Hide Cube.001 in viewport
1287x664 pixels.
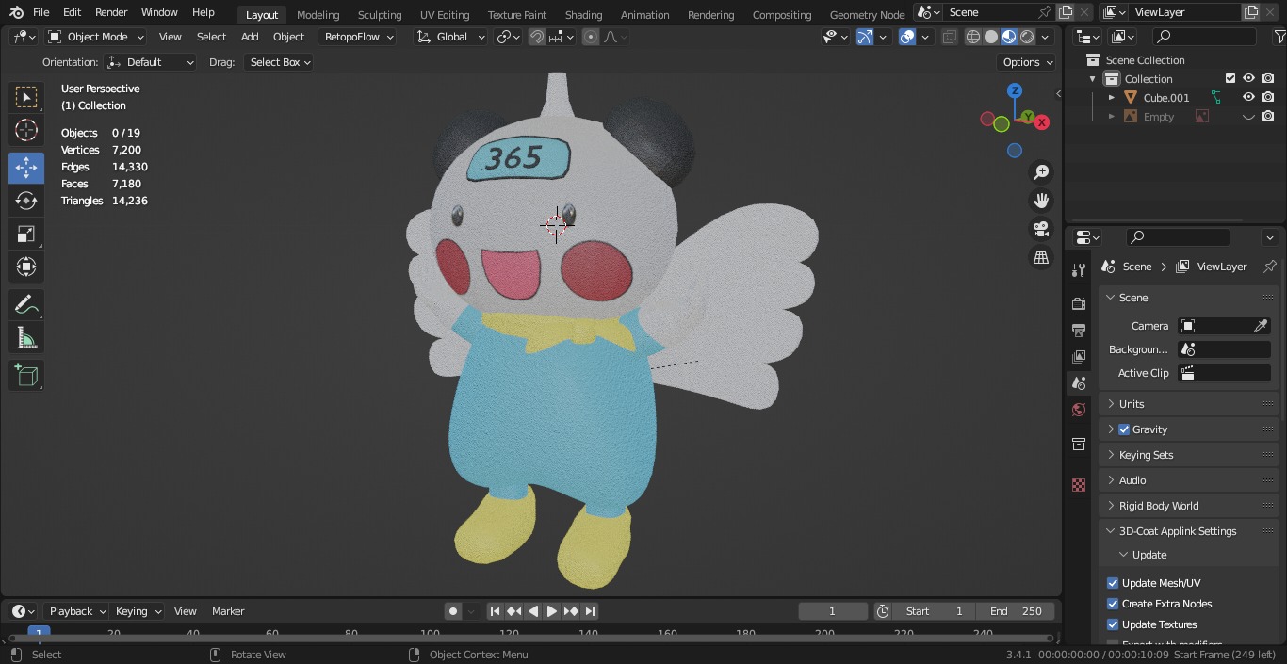tap(1248, 97)
